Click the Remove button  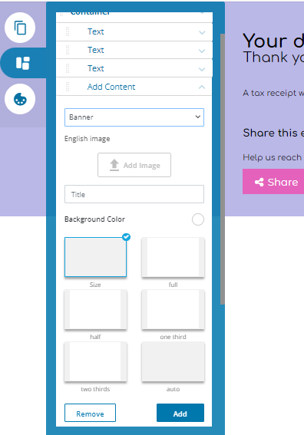pyautogui.click(x=91, y=413)
